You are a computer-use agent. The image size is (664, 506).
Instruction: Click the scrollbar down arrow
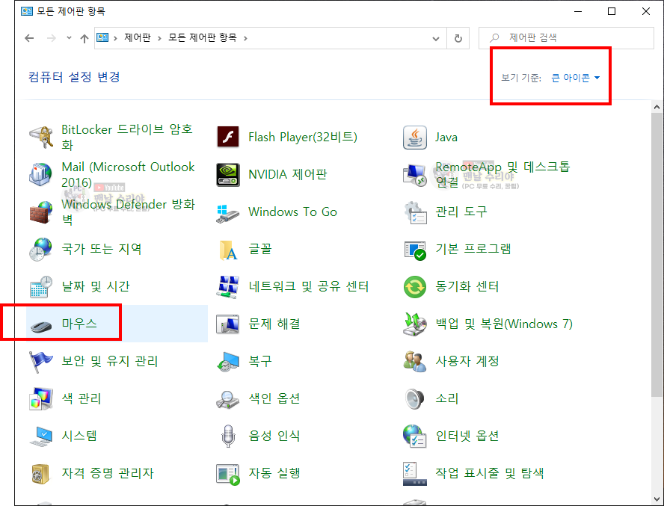(657, 499)
